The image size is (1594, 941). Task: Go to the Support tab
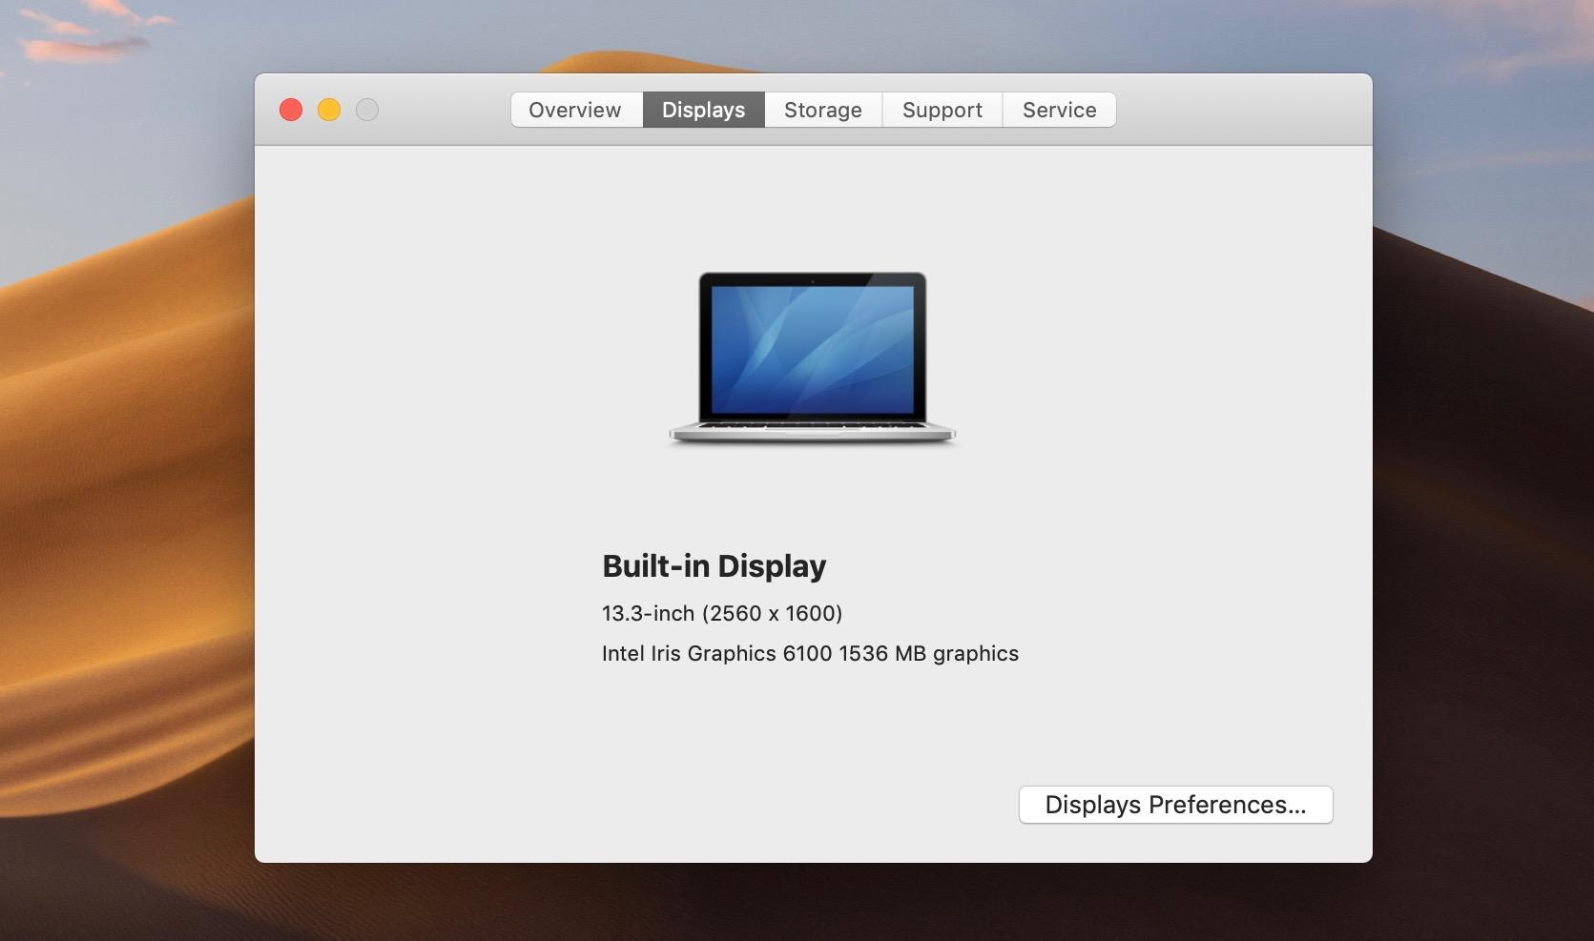(942, 110)
